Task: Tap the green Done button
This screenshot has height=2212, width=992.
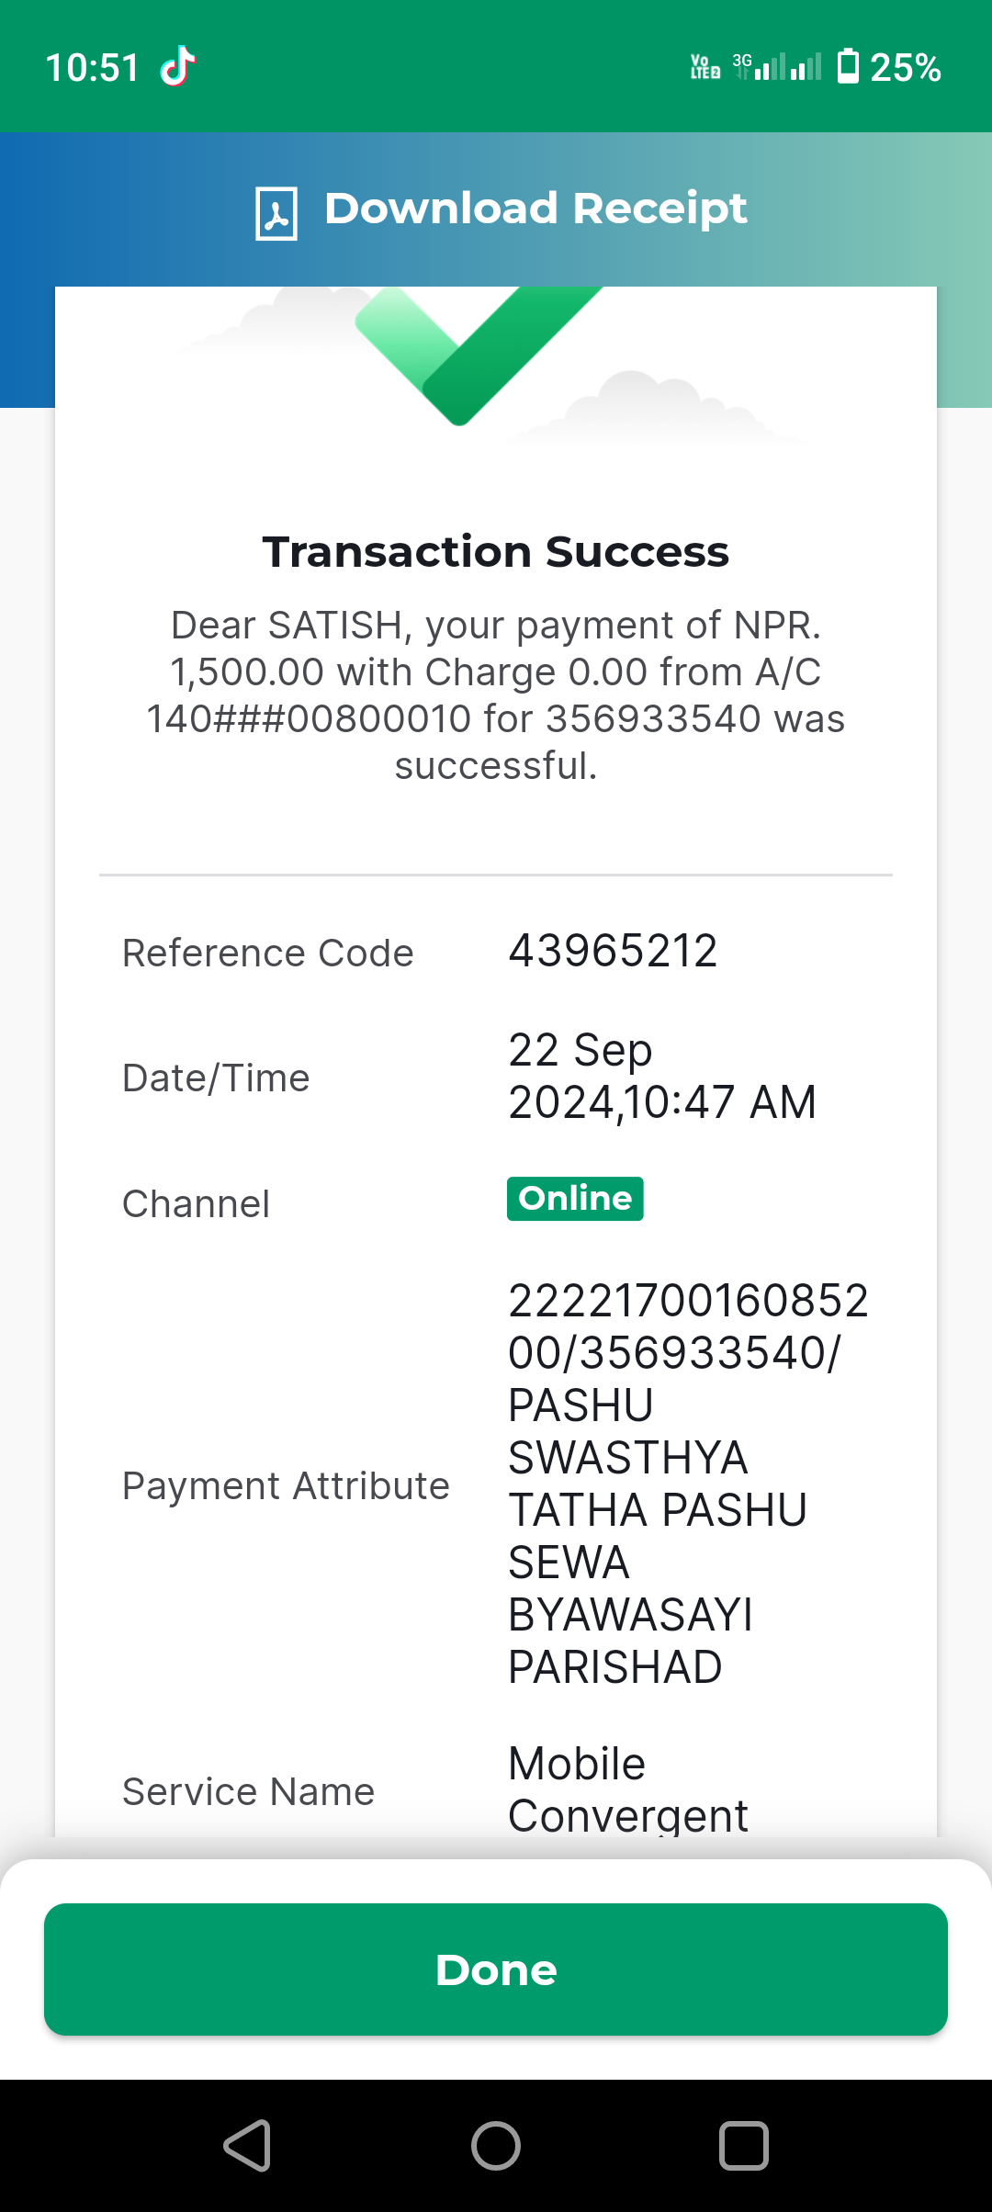Action: pos(496,1969)
